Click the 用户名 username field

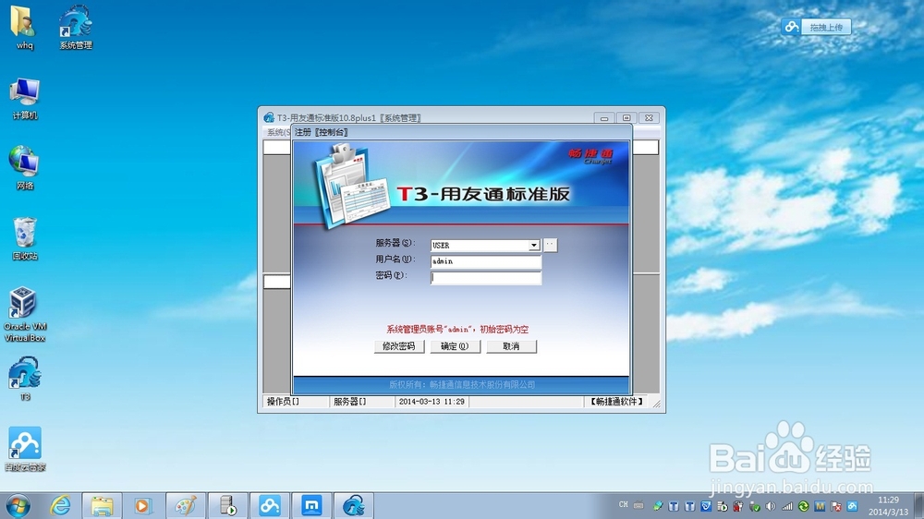486,261
